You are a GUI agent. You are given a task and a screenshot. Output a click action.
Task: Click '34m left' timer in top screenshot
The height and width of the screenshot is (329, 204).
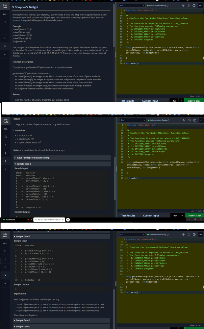5,6
